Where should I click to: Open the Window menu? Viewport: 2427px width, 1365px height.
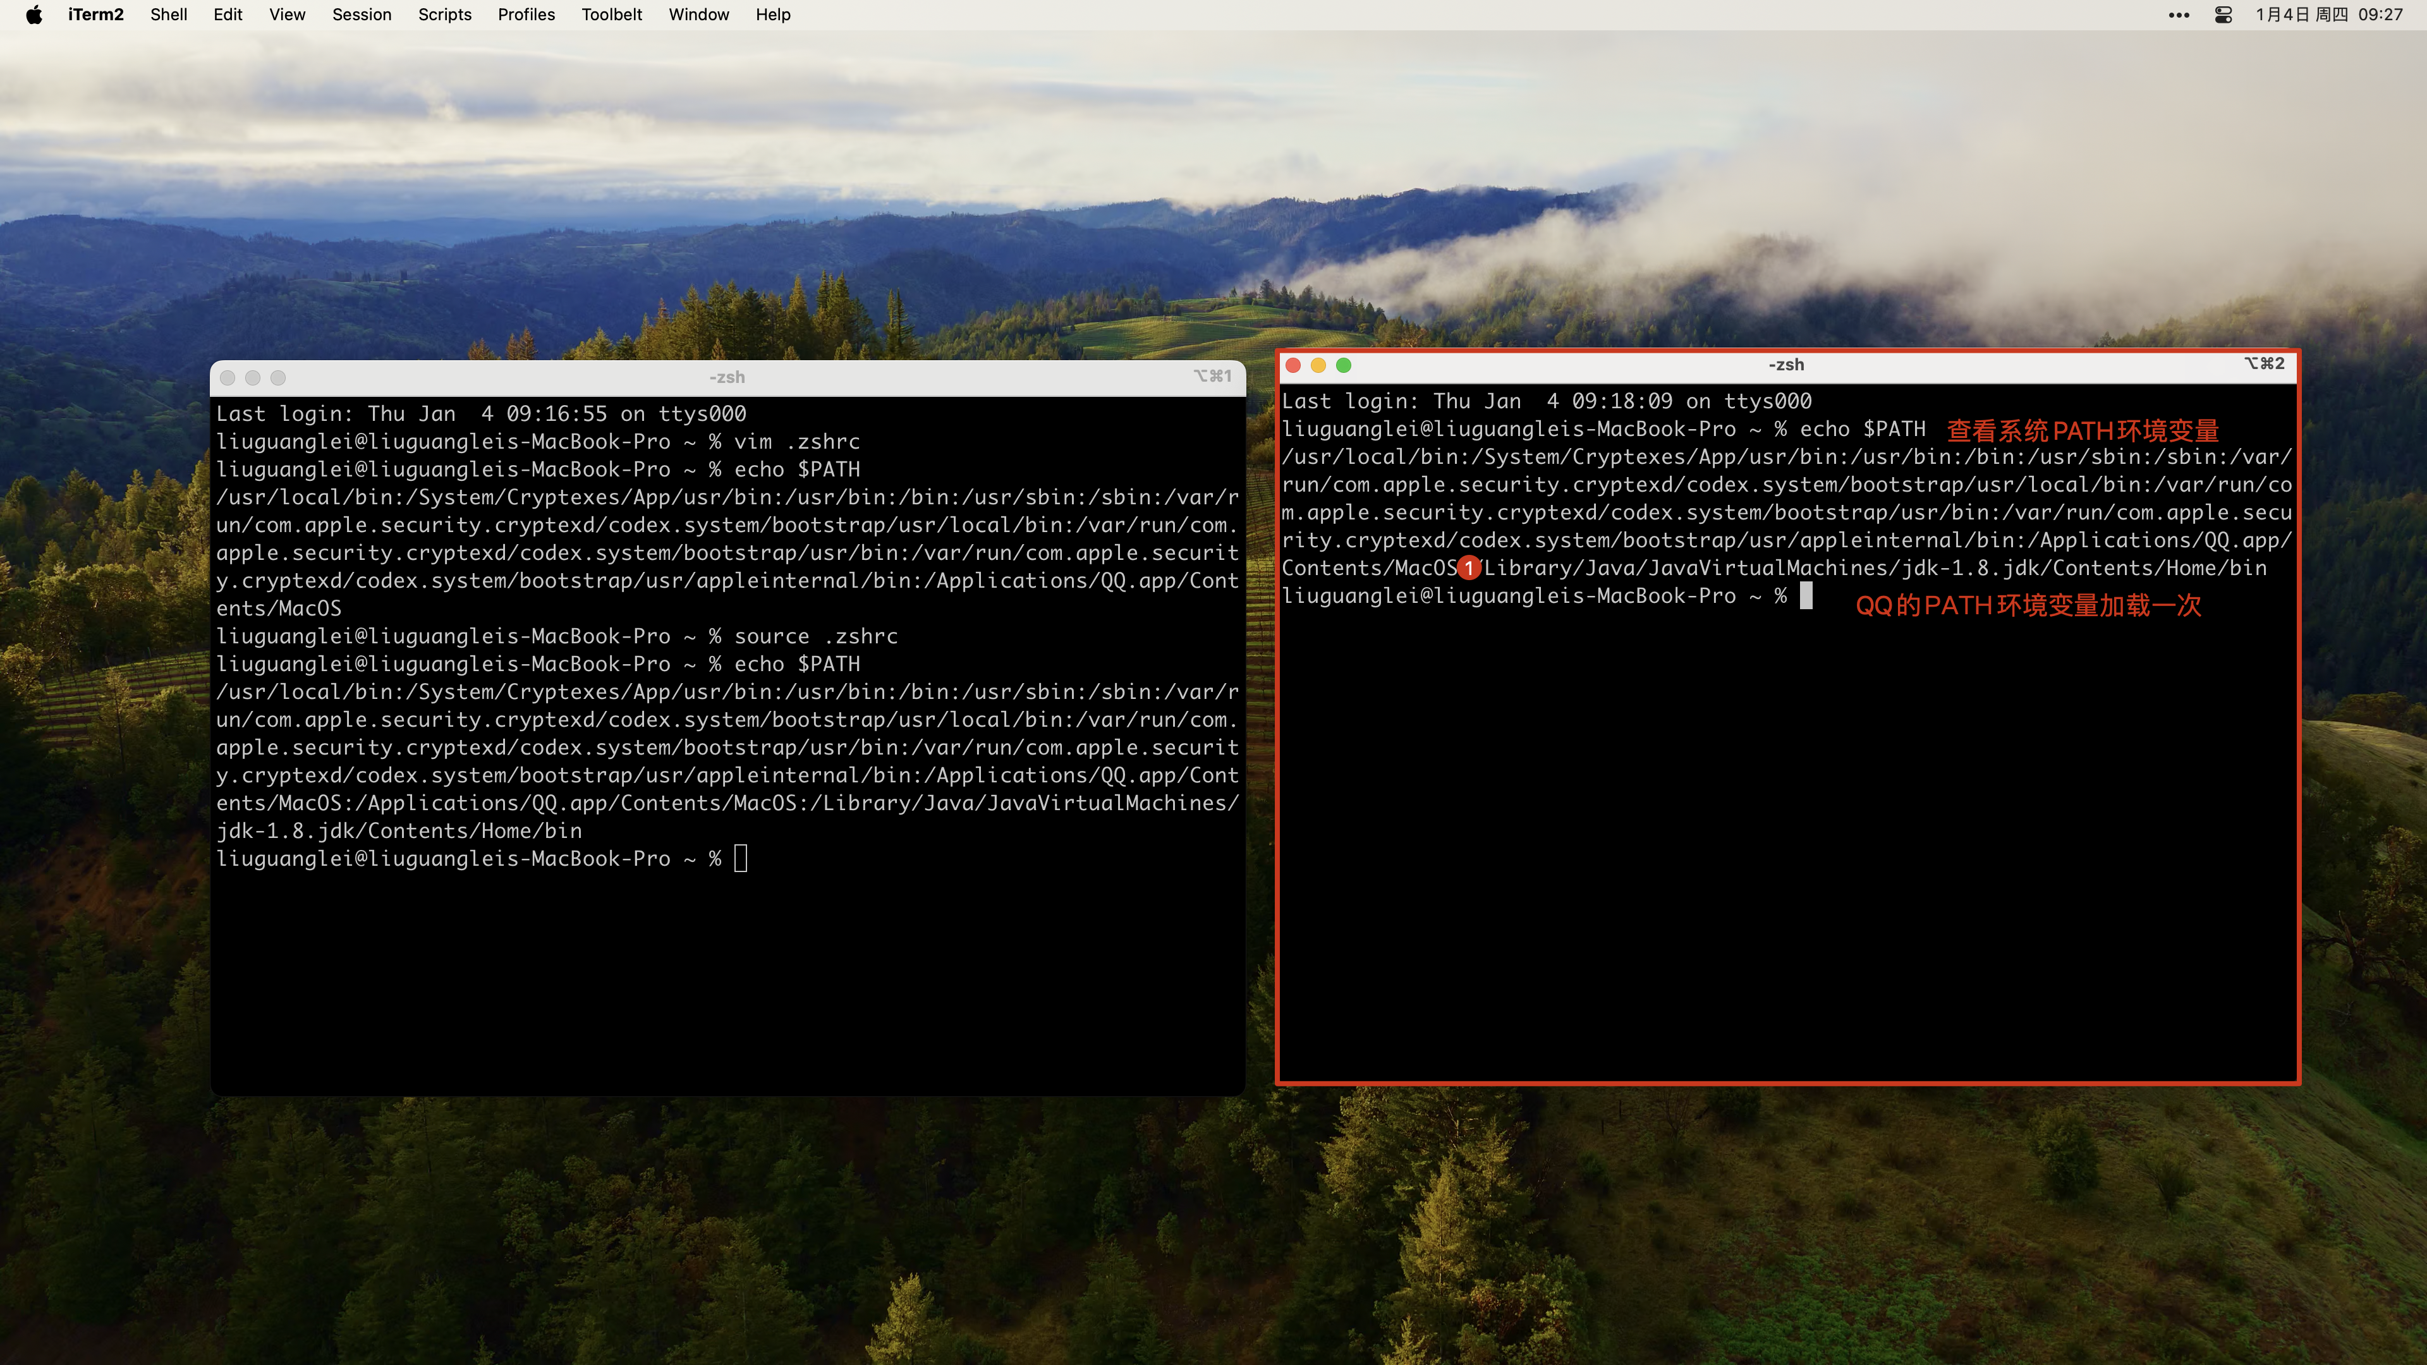click(698, 14)
